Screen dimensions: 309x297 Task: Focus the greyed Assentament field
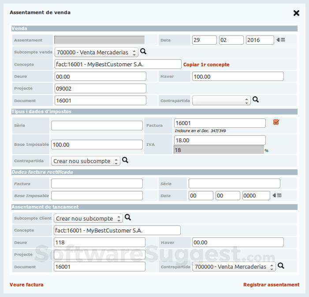click(99, 40)
